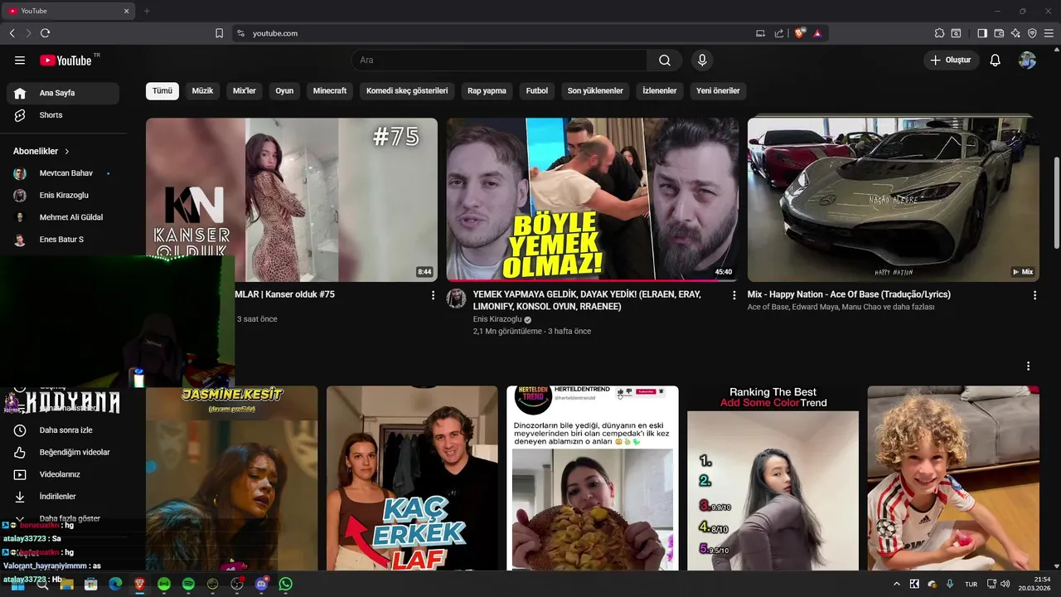This screenshot has width=1061, height=597.
Task: Click taskbar volume speaker icon
Action: (1005, 584)
